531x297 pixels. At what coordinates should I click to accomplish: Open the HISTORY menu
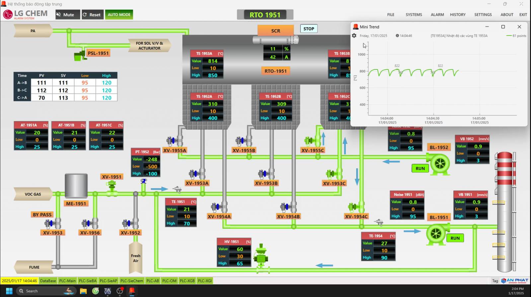coord(457,15)
